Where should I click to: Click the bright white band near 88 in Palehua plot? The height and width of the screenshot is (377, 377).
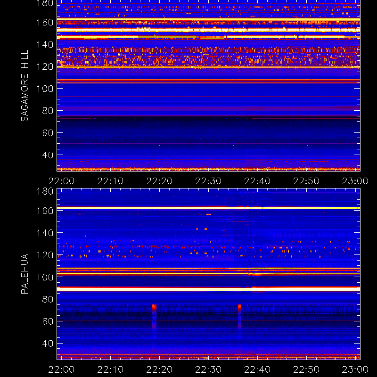pyautogui.click(x=208, y=290)
